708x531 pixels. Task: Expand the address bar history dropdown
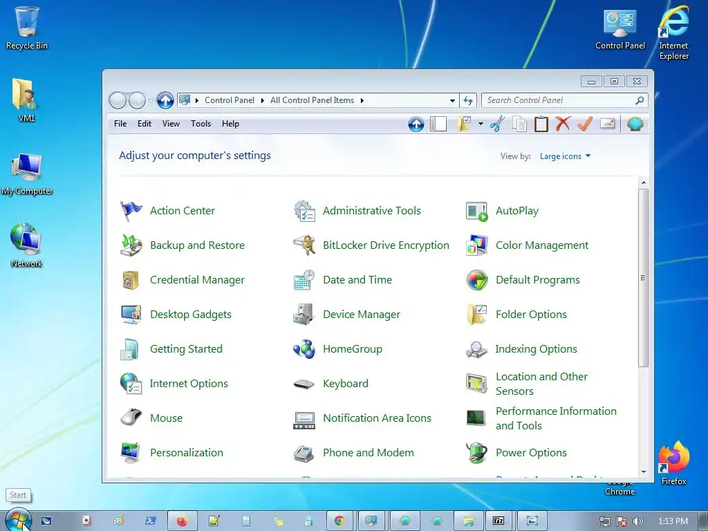pyautogui.click(x=452, y=101)
